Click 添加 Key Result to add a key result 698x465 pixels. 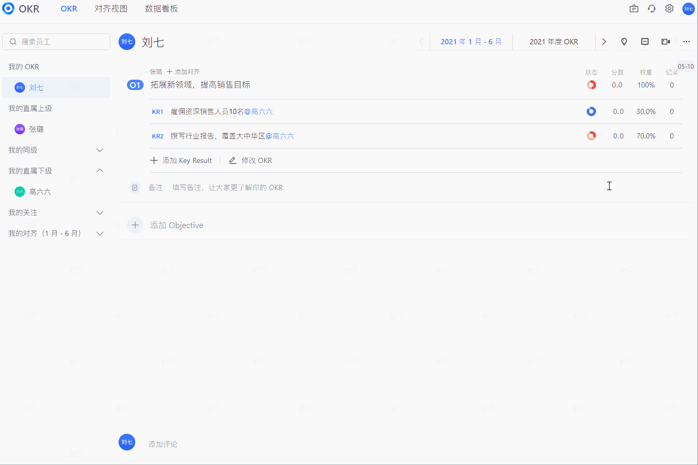coord(181,160)
